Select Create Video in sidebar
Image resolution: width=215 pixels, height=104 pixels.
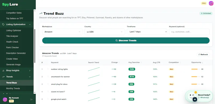click(x=12, y=59)
